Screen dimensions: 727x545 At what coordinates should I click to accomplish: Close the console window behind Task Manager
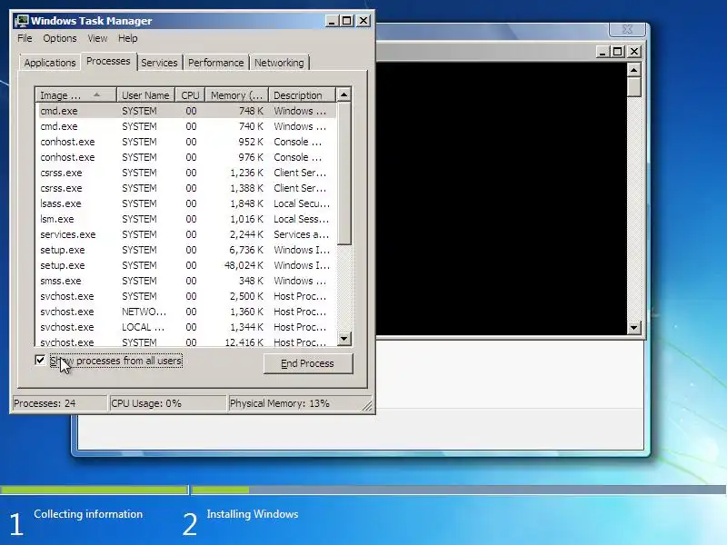(634, 52)
